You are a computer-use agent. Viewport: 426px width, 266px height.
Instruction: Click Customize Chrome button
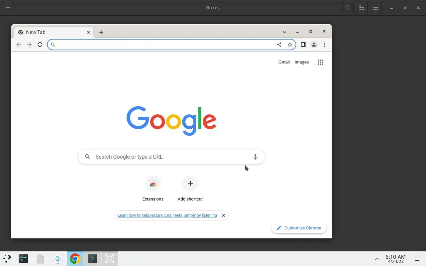tap(299, 228)
